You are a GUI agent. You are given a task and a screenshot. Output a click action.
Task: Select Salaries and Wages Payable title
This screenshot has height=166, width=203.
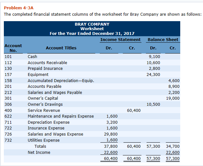tap(55, 93)
